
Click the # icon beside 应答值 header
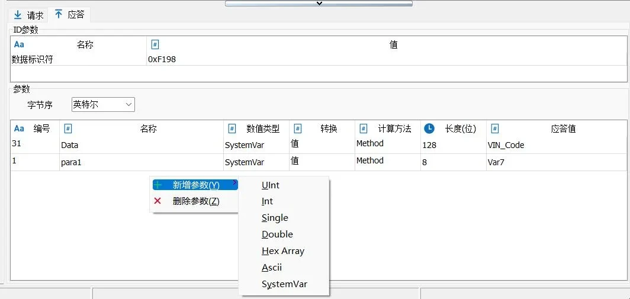click(x=495, y=128)
